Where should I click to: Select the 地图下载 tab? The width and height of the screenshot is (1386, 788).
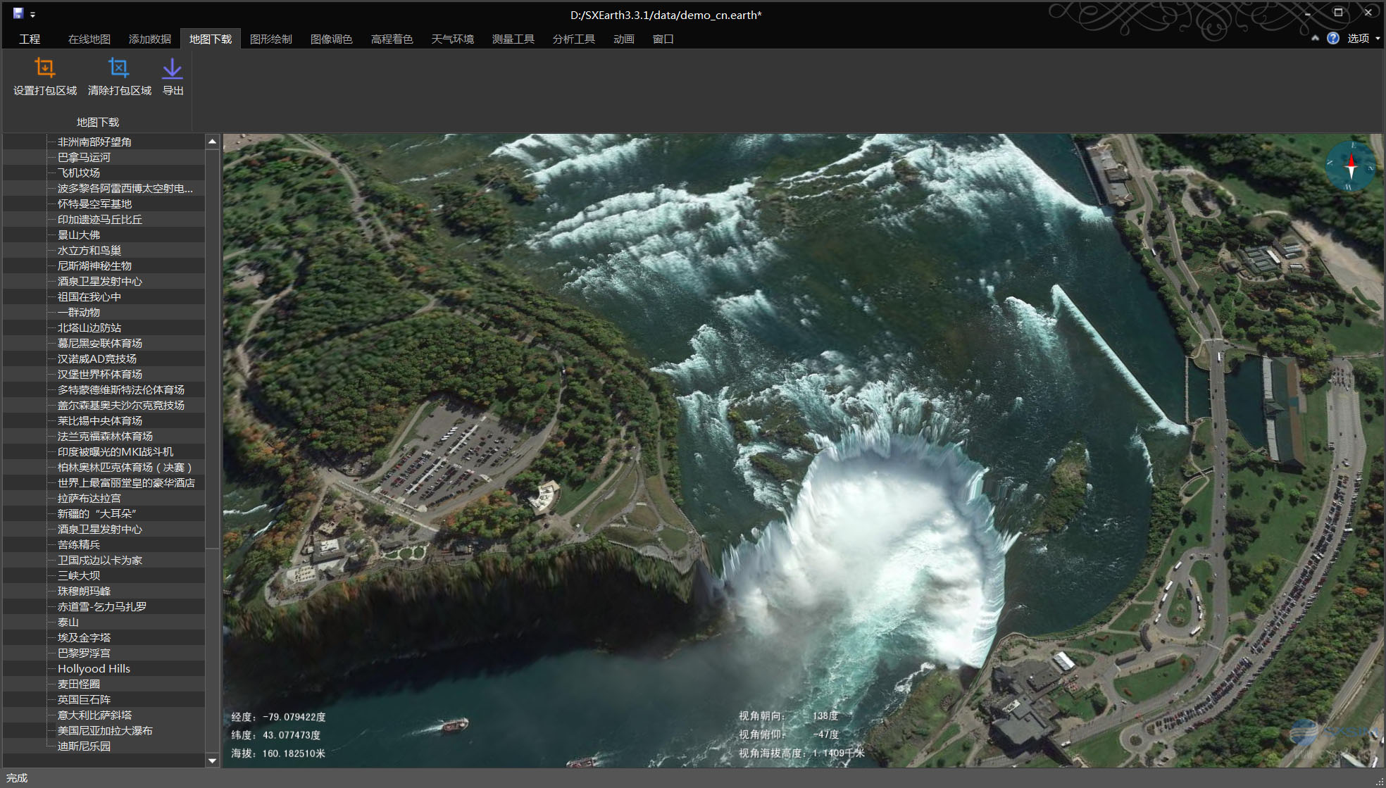click(x=211, y=39)
